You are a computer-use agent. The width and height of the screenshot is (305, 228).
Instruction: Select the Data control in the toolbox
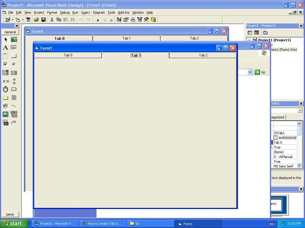coord(14,114)
